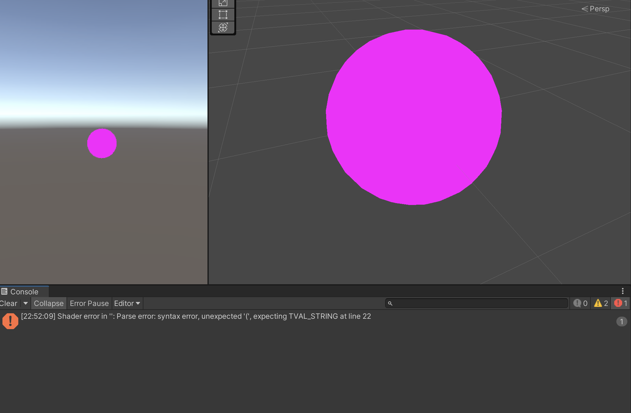This screenshot has width=631, height=413.
Task: Click into the Console search field
Action: pyautogui.click(x=479, y=303)
